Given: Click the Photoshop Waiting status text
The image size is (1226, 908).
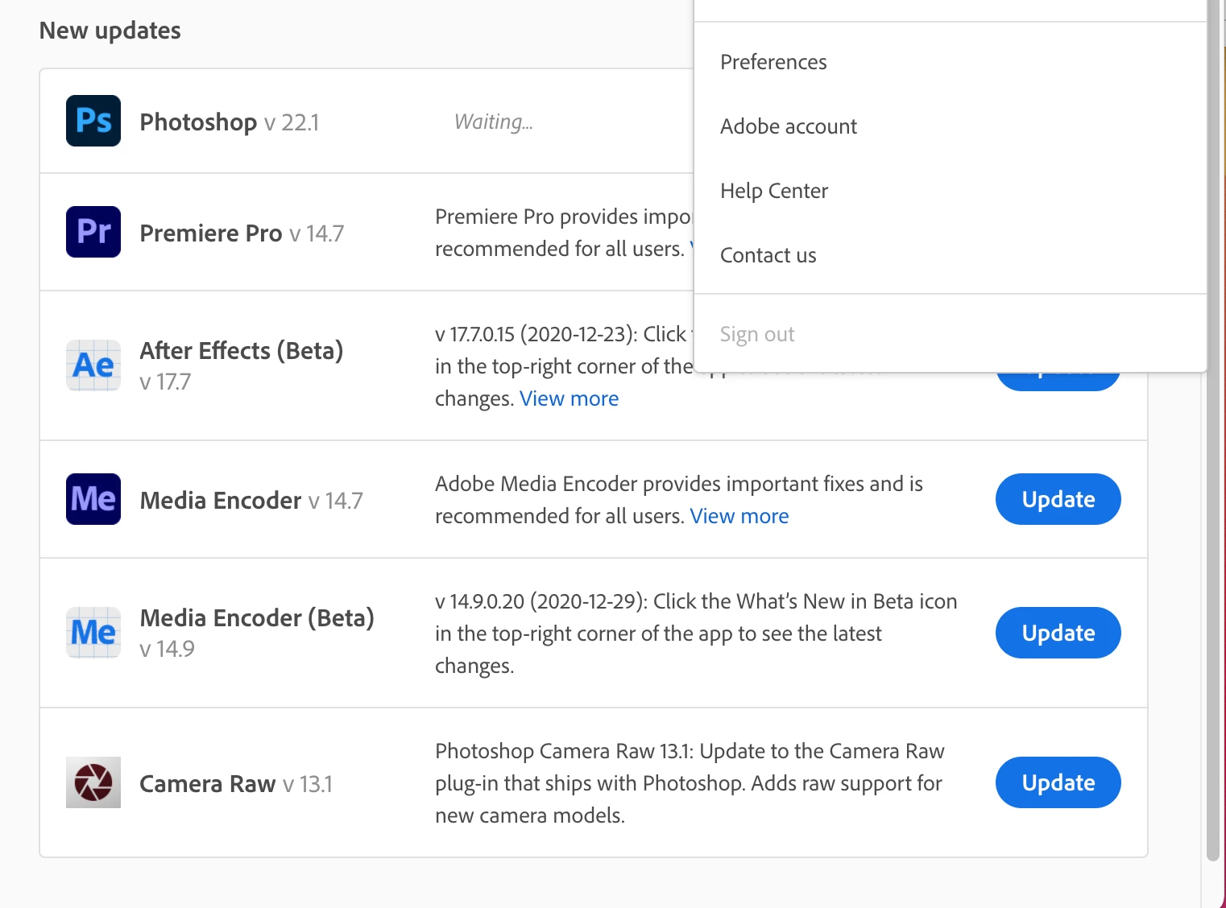Looking at the screenshot, I should click(493, 122).
